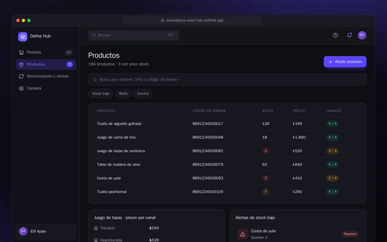Image resolution: width=387 pixels, height=242 pixels.
Task: Click the Canales gear icon
Action: (x=21, y=88)
